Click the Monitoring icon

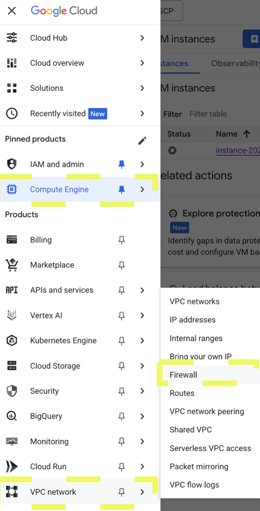coord(12,441)
